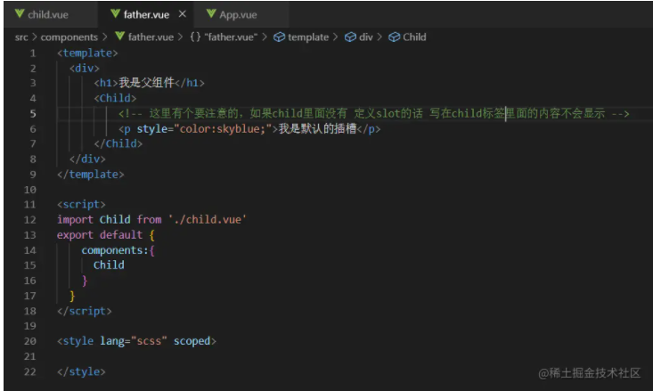This screenshot has width=653, height=391.
Task: Click the closing </div> tag
Action: pos(87,159)
